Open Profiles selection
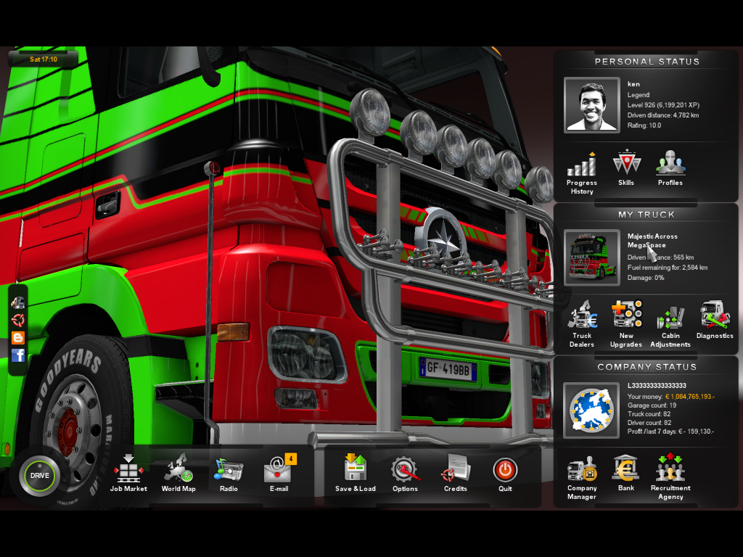The height and width of the screenshot is (557, 743). pyautogui.click(x=670, y=168)
